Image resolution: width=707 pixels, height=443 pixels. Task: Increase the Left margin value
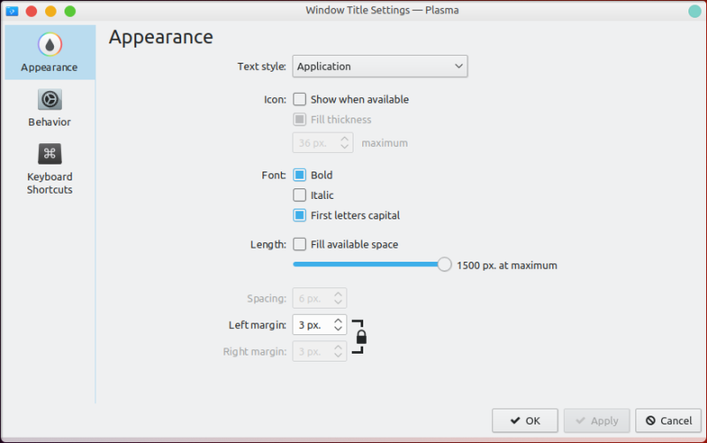338,321
